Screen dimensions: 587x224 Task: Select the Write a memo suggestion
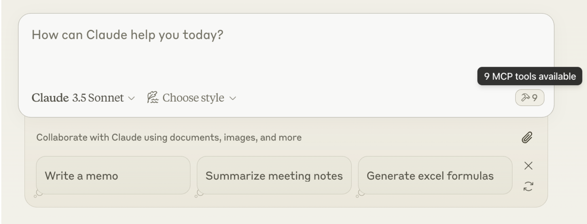point(113,175)
